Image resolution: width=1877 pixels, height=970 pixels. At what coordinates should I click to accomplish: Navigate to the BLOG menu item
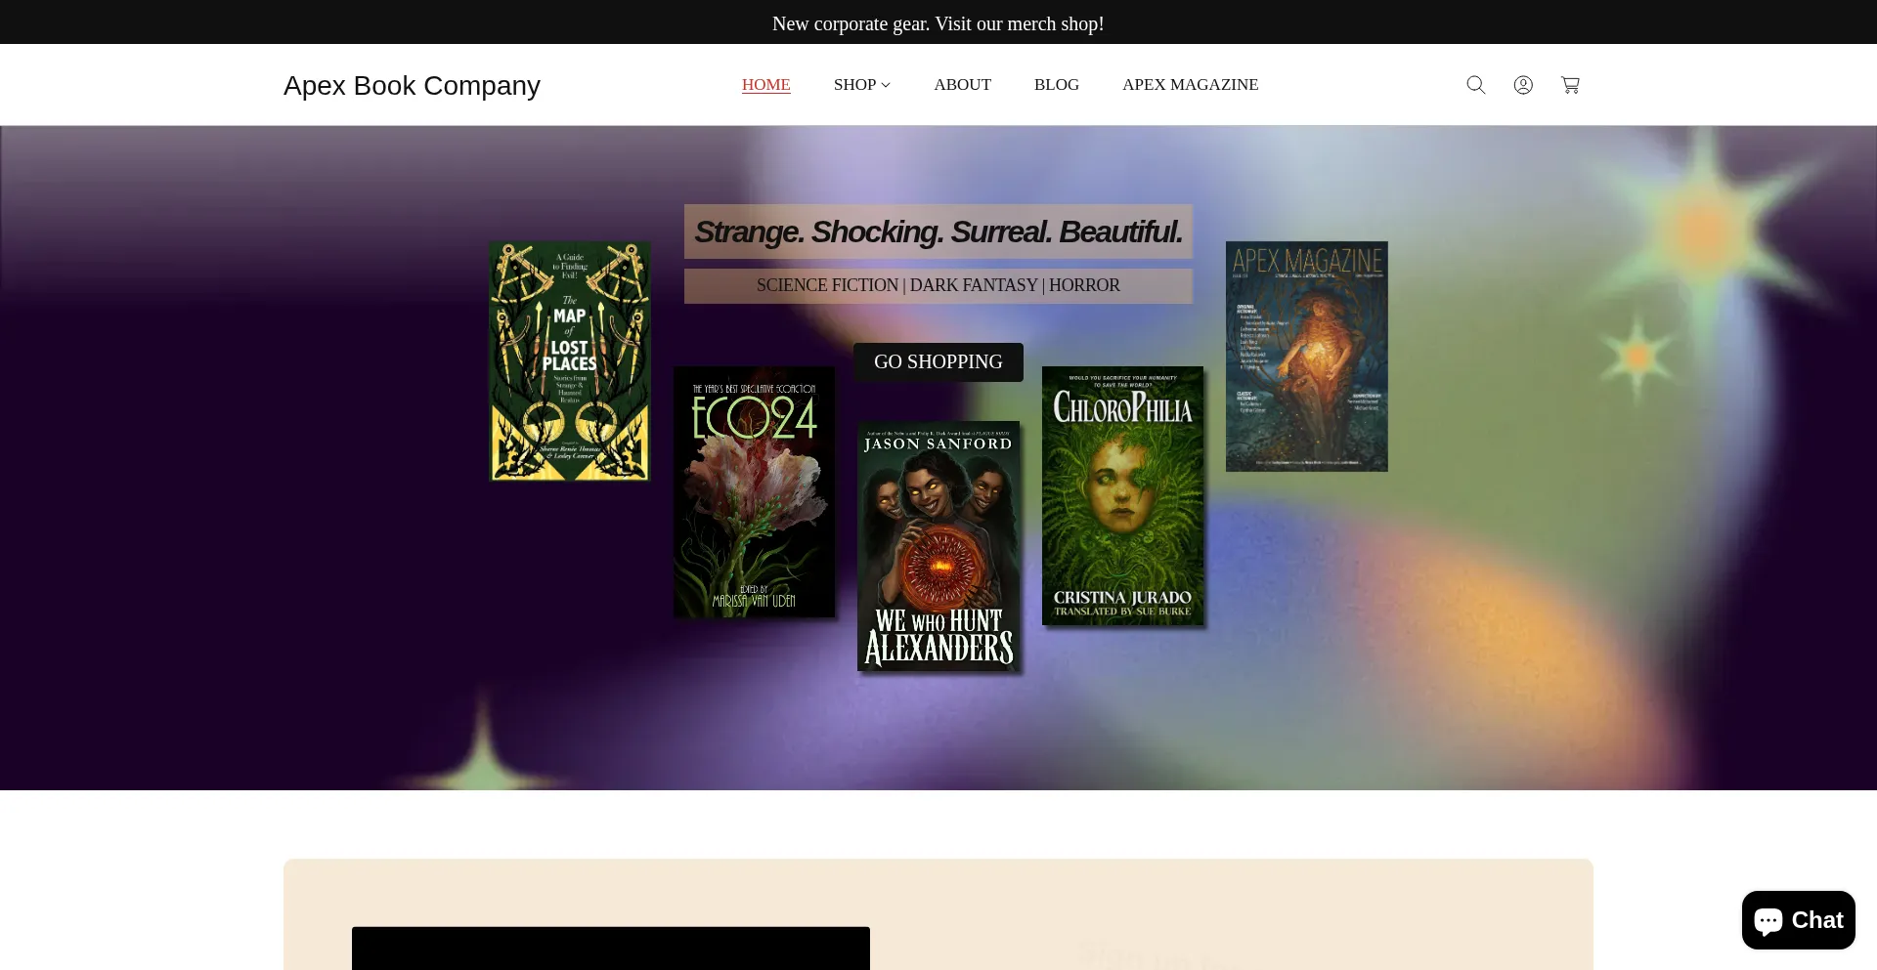(x=1056, y=85)
